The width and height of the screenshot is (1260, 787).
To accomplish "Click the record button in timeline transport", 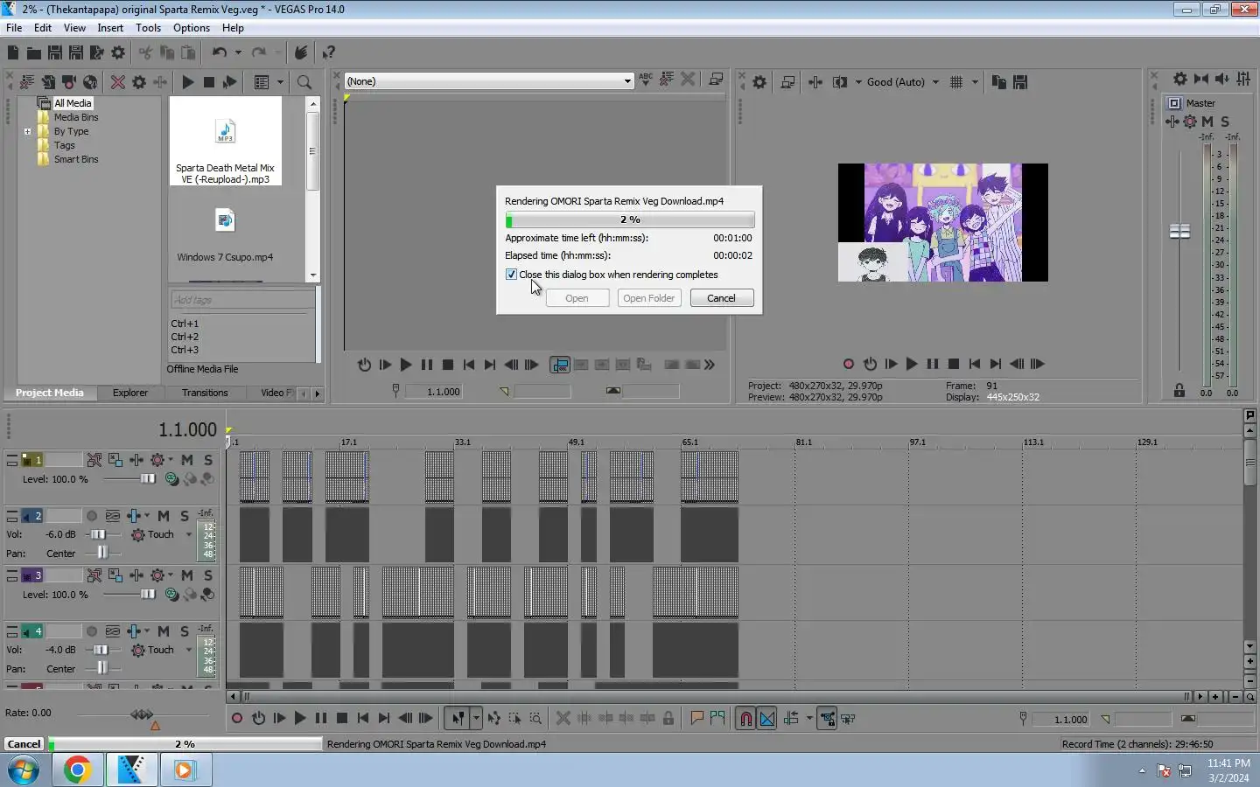I will click(x=237, y=718).
